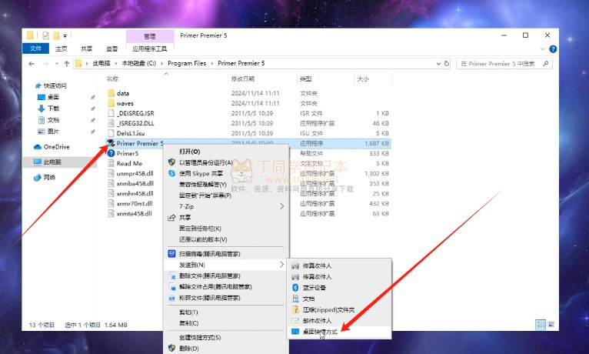Click the Back navigation arrow

(x=32, y=64)
